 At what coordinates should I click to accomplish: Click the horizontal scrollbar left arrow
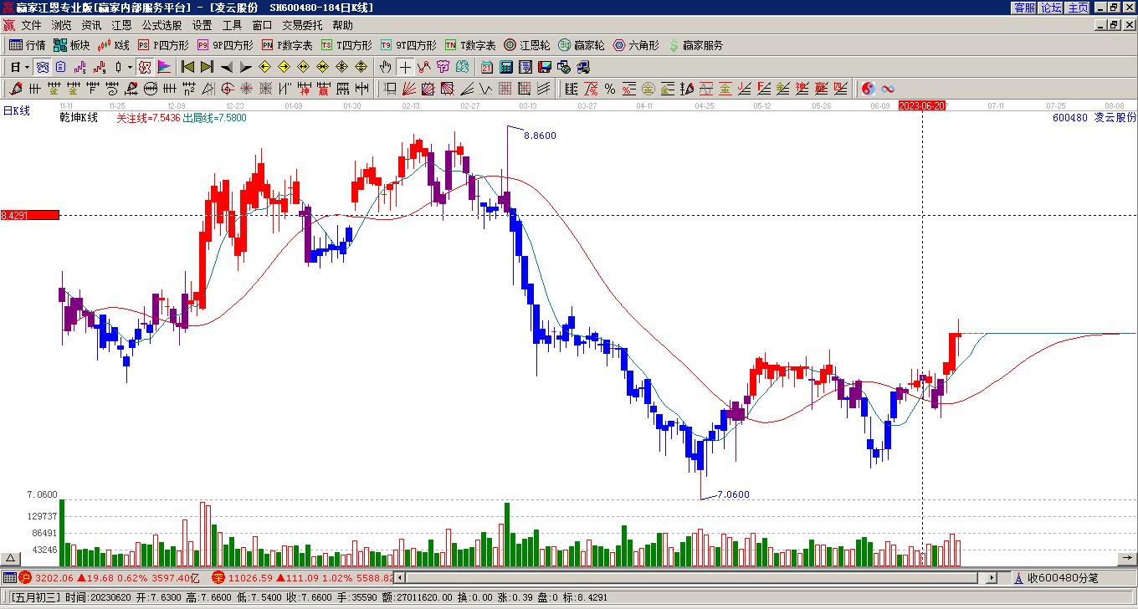[400, 577]
